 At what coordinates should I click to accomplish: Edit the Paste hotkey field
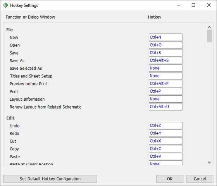(x=165, y=157)
